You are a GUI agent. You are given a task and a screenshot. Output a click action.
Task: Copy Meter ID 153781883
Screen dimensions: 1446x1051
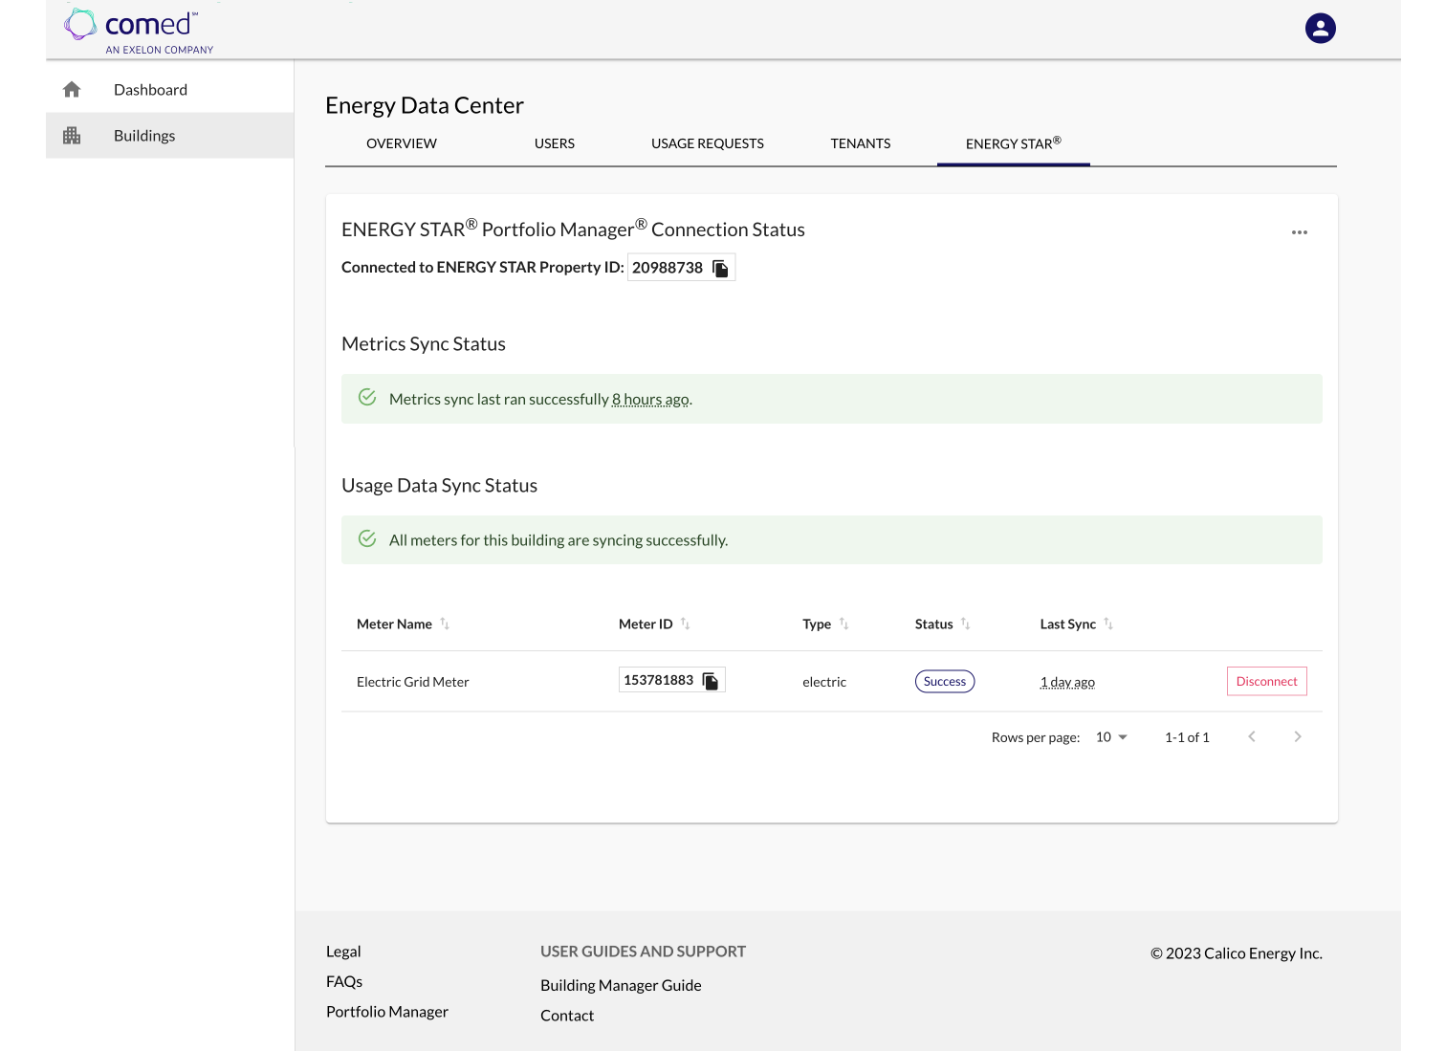[x=711, y=681]
